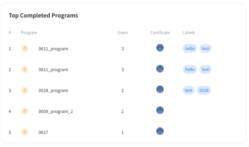Open the 0609_program_2 program name
The width and height of the screenshot is (249, 147).
[56, 111]
